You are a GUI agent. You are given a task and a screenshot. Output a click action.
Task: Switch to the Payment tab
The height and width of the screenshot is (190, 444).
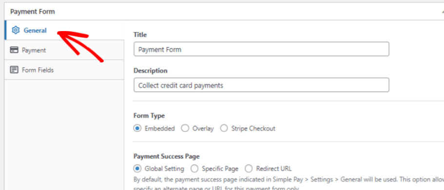[64, 50]
